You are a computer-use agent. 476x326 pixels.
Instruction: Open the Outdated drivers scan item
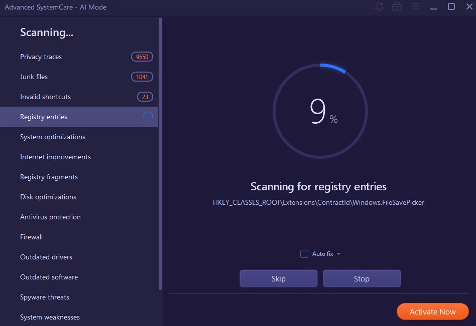[46, 257]
